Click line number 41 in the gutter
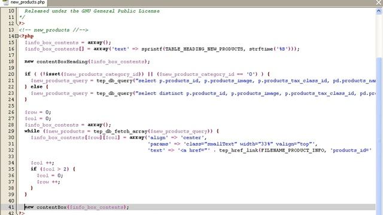Image resolution: width=383 pixels, height=215 pixels. coord(11,207)
